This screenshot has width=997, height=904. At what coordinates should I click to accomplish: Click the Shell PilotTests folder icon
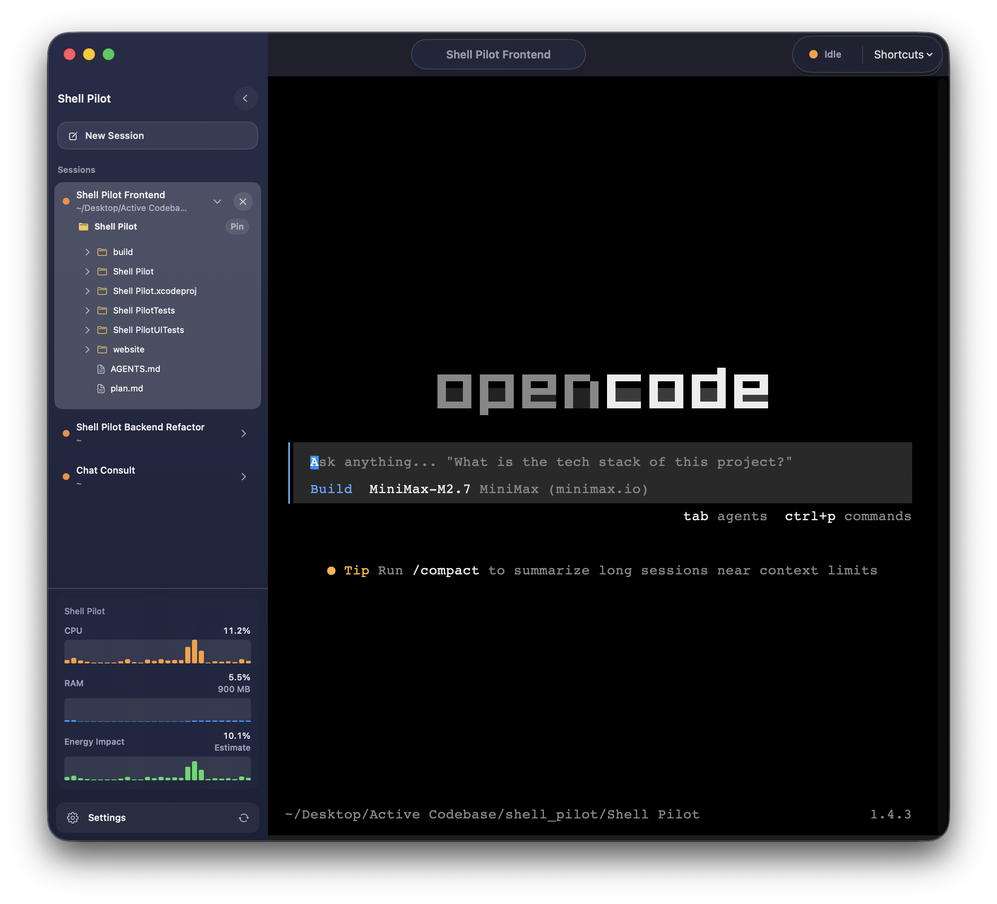click(x=103, y=311)
